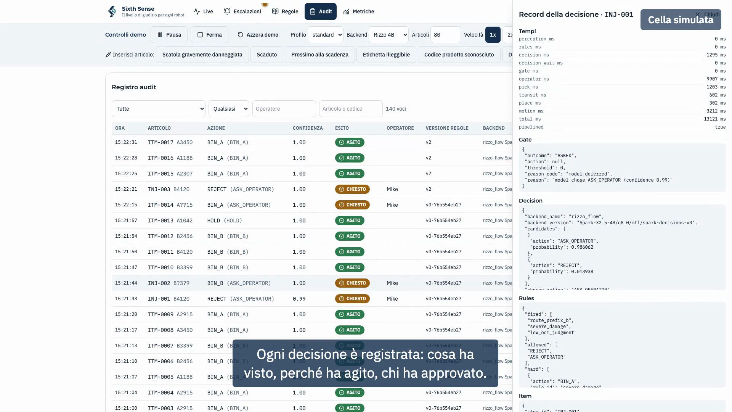Image resolution: width=732 pixels, height=412 pixels.
Task: Click the AGITO badge for ITM-0017
Action: click(350, 142)
